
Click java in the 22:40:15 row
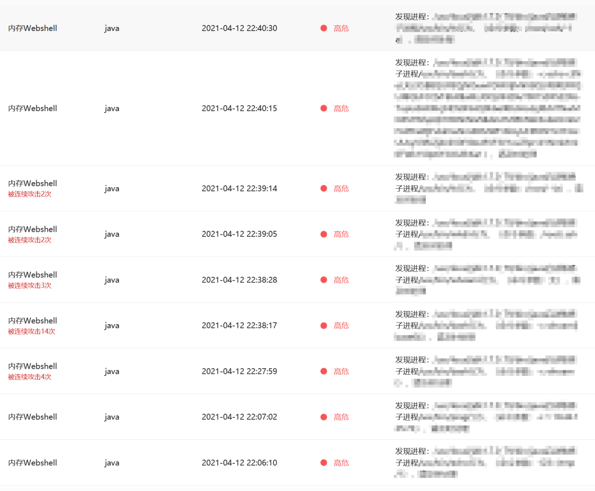coord(112,109)
